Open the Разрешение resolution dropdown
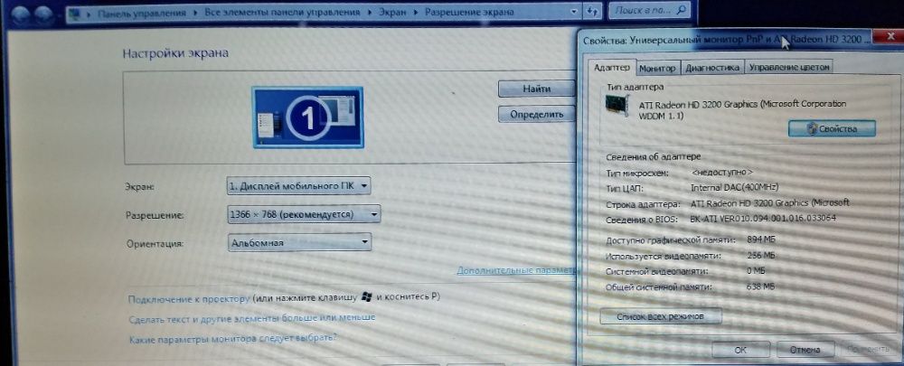 [x=304, y=214]
